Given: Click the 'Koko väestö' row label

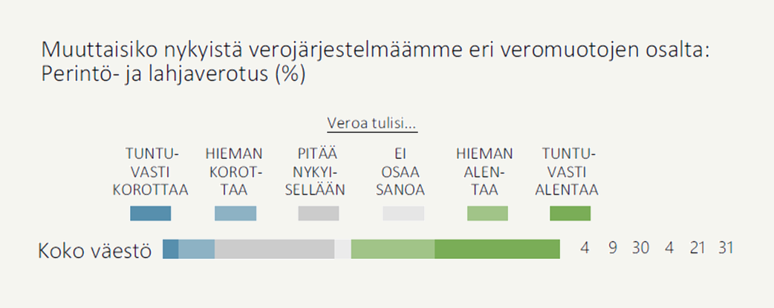Looking at the screenshot, I should pos(94,251).
